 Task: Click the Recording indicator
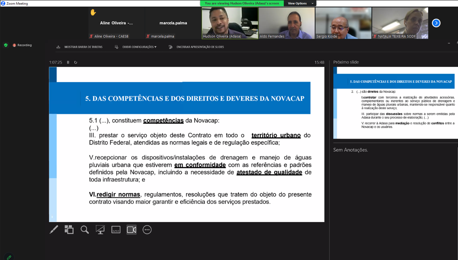click(x=22, y=45)
